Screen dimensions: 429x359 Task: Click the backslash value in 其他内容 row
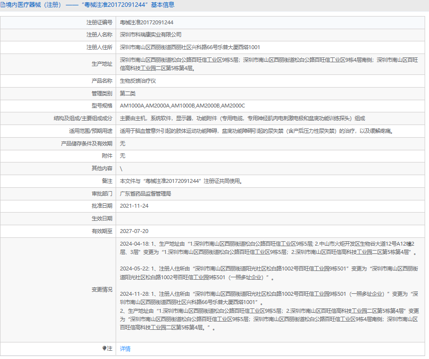pyautogui.click(x=121, y=169)
